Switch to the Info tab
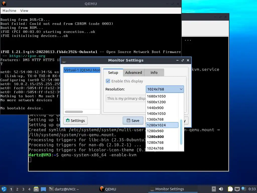 pyautogui.click(x=154, y=73)
